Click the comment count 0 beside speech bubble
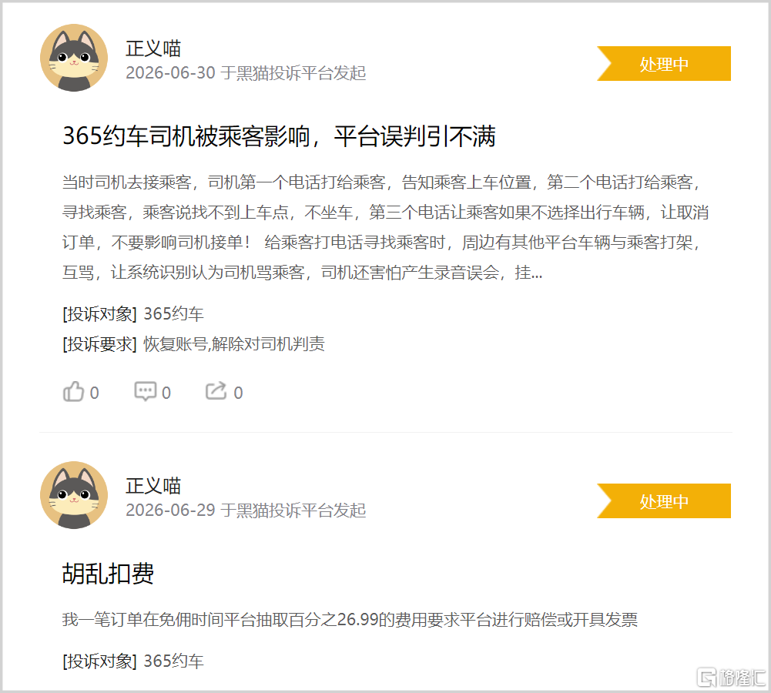Viewport: 771px width, 693px height. 166,393
